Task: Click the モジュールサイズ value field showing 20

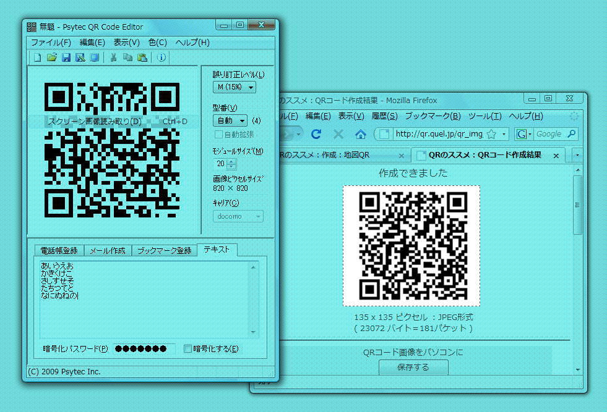Action: [x=221, y=164]
